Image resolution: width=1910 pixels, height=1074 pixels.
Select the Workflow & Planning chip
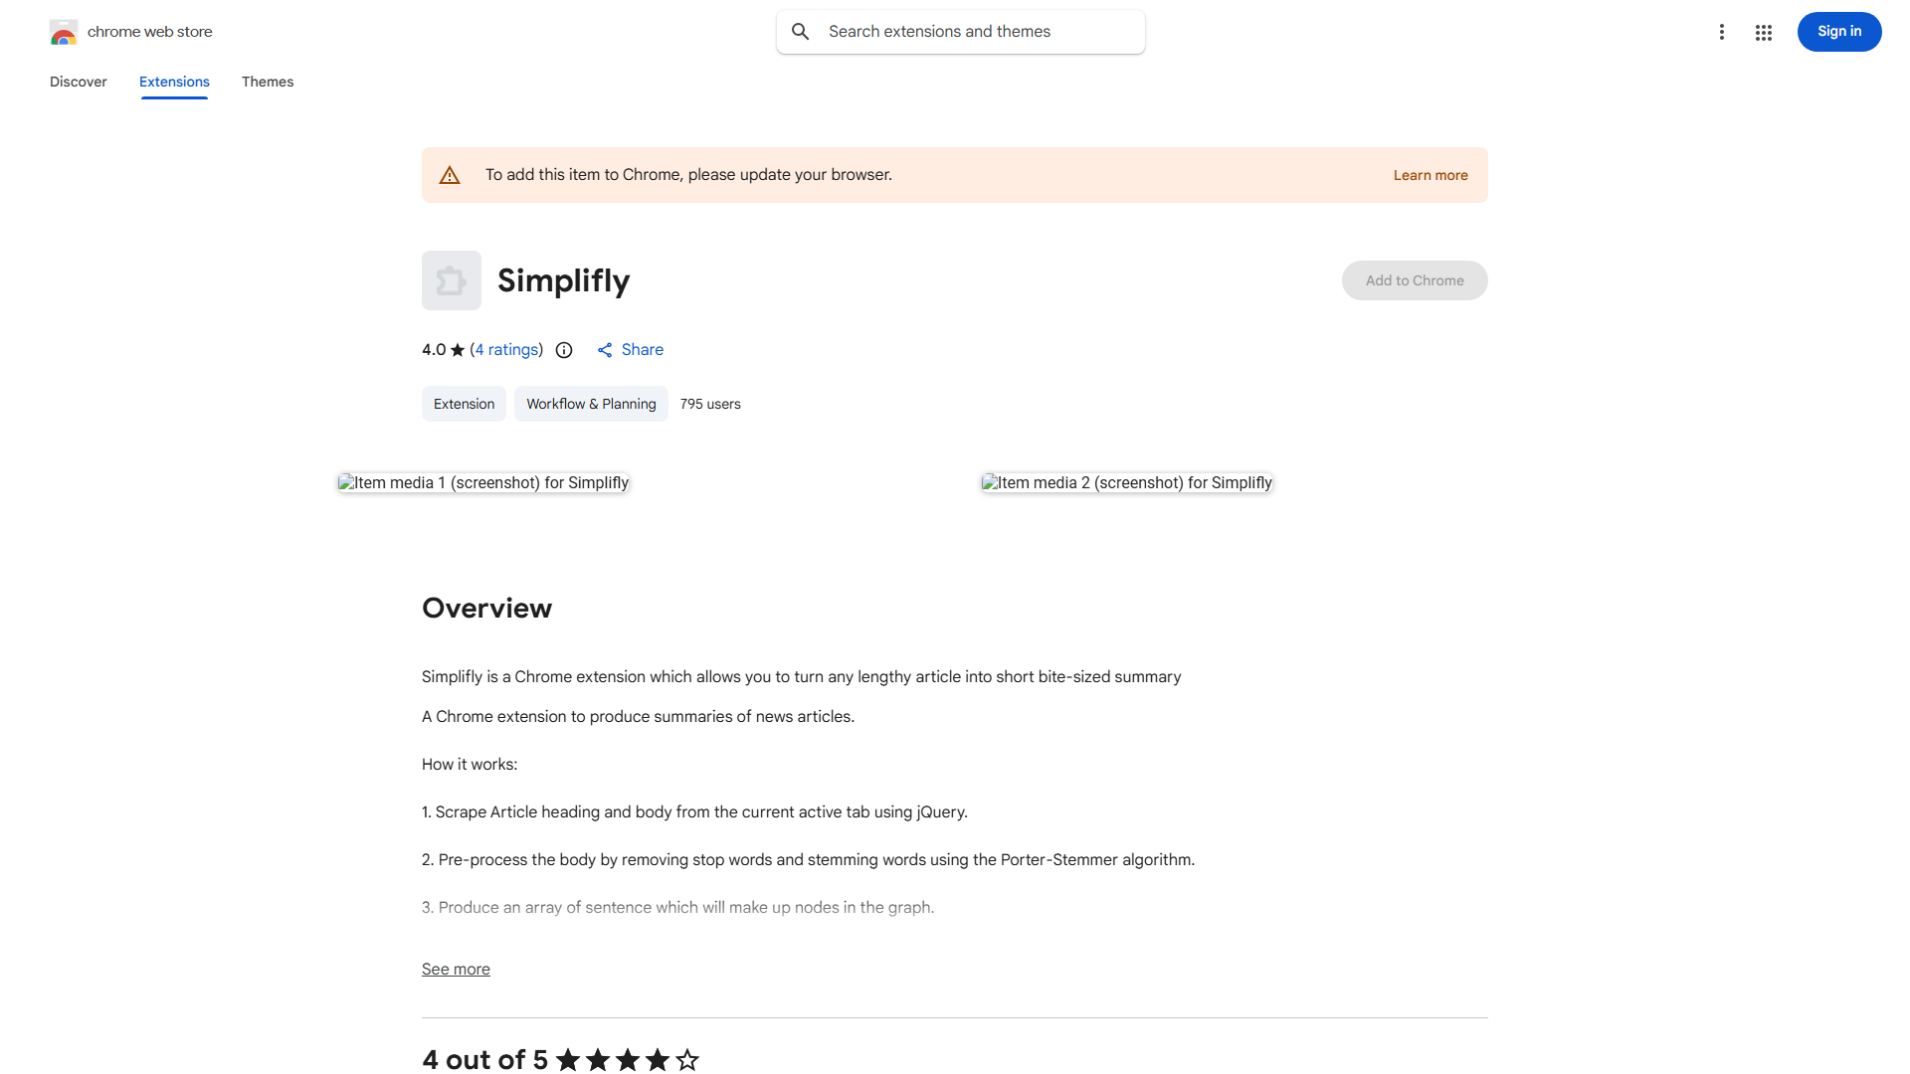tap(590, 404)
